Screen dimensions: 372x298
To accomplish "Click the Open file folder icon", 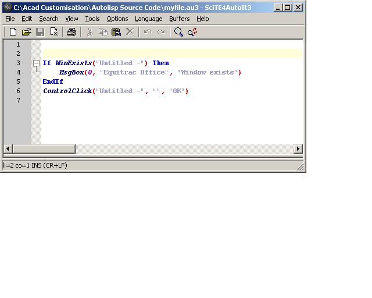I will point(27,32).
